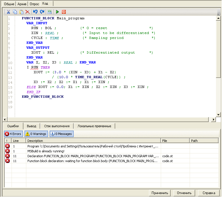This screenshot has width=222, height=197.
Task: Click the 'Sampling period' comment text
Action: [106, 38]
